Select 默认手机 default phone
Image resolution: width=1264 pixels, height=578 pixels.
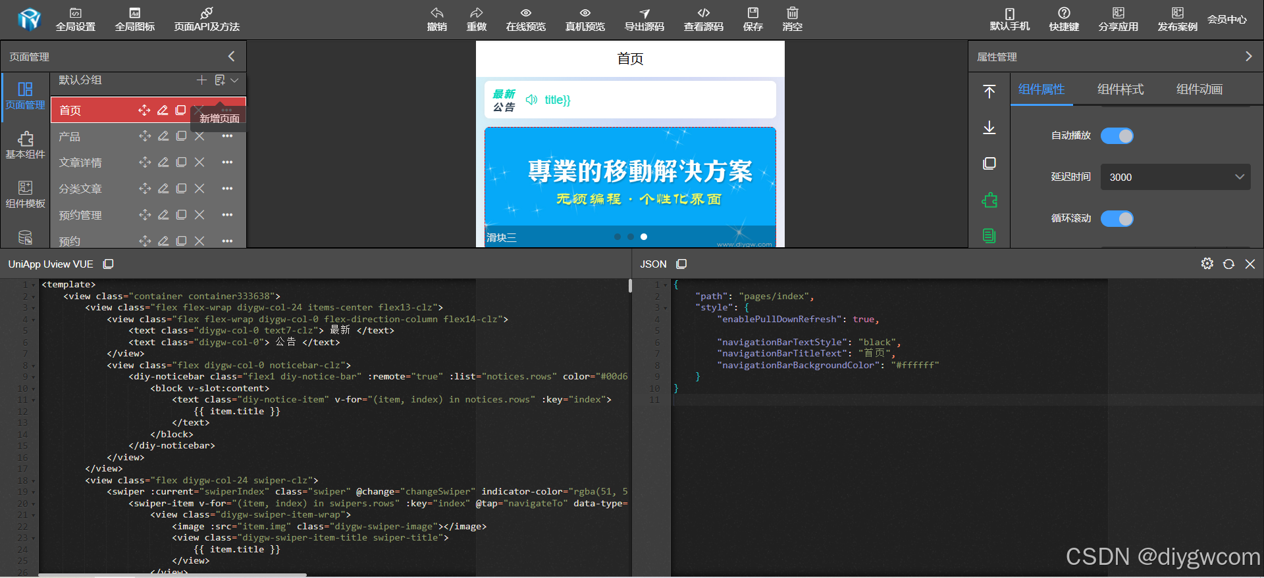point(1010,20)
